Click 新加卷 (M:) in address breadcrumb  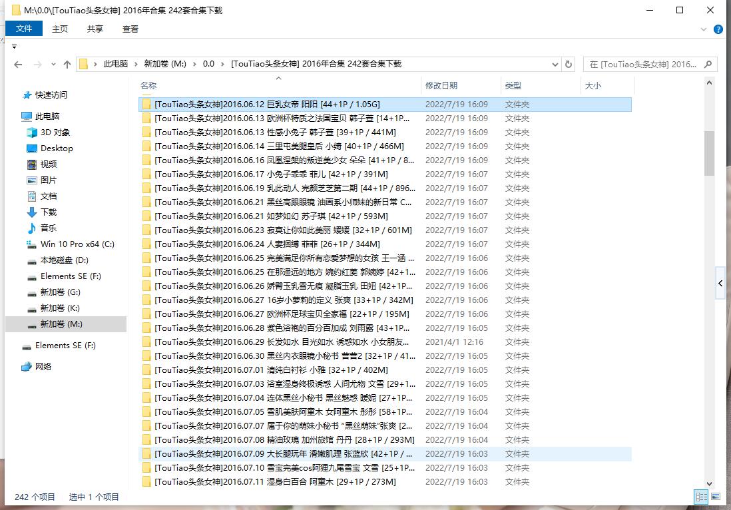point(165,64)
